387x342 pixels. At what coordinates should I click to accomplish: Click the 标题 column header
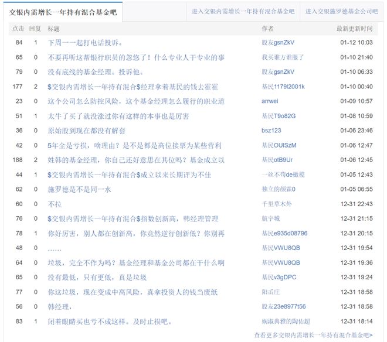click(x=53, y=28)
